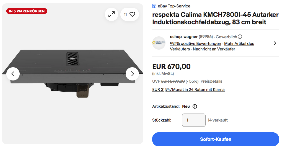This screenshot has height=148, width=285.
Task: Open Klarna 24 Raten financing link
Action: coord(188,90)
